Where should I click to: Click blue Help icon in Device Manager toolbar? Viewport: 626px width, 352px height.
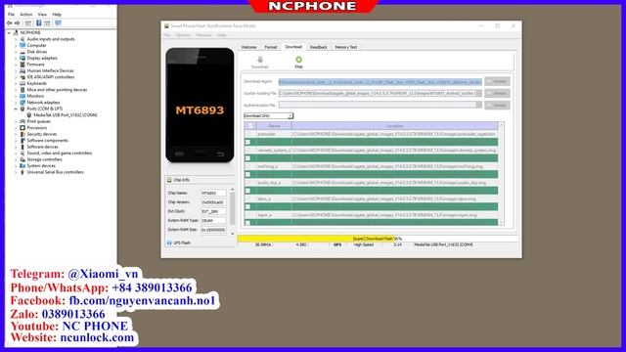pyautogui.click(x=39, y=23)
